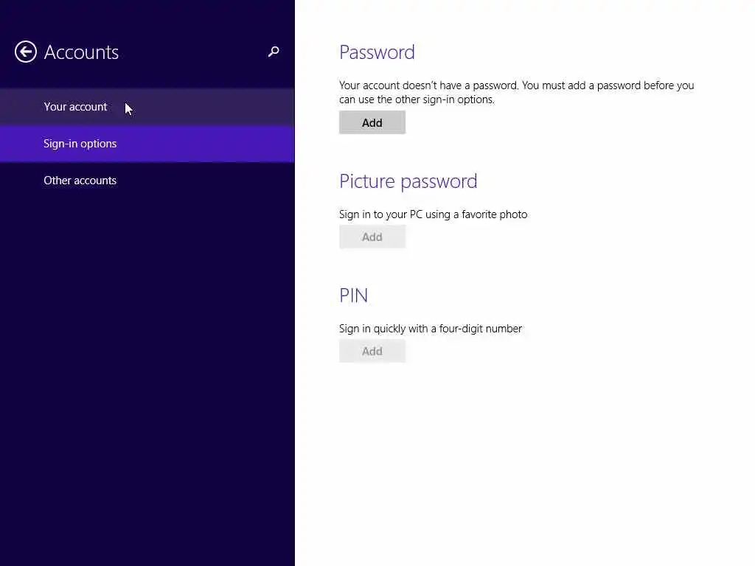This screenshot has width=755, height=566.
Task: Go back using the circled arrow icon
Action: [26, 52]
